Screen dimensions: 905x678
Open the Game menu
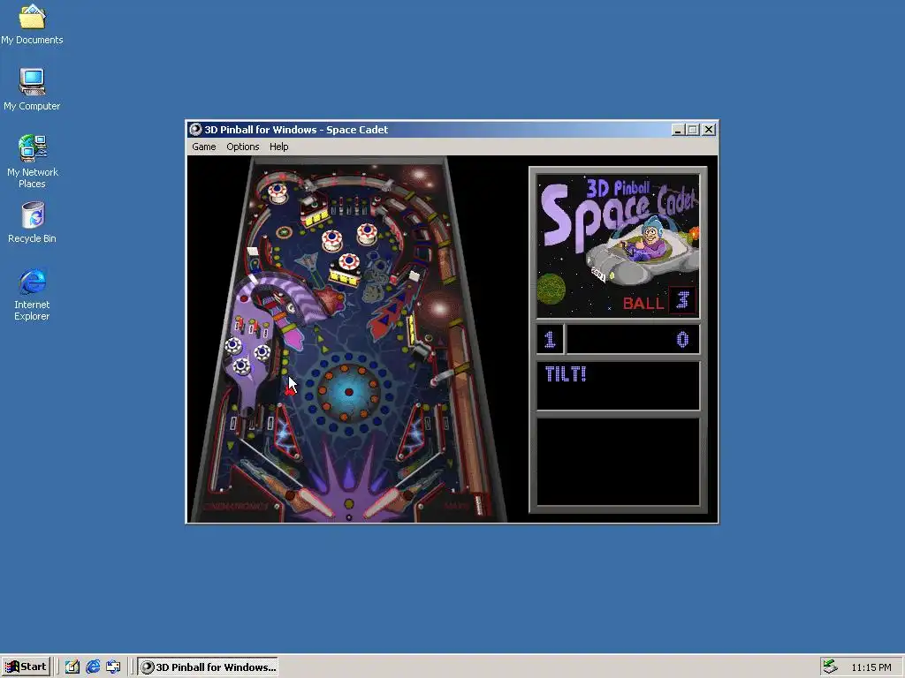click(x=204, y=147)
